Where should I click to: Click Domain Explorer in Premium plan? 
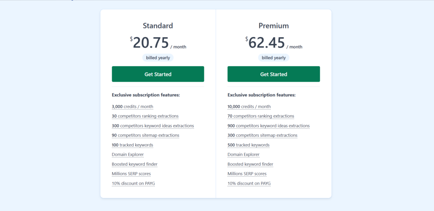tap(243, 155)
